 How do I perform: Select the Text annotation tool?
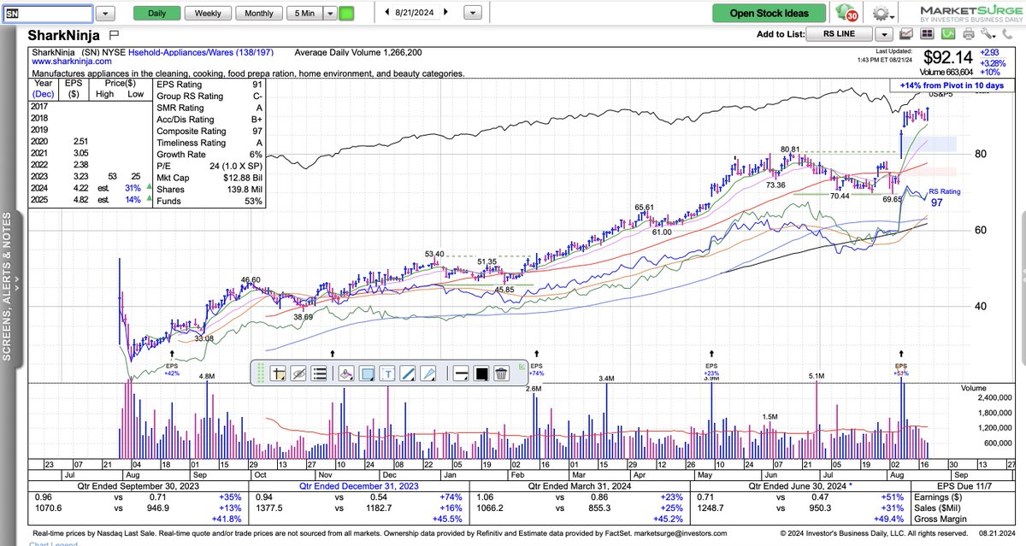pos(388,374)
